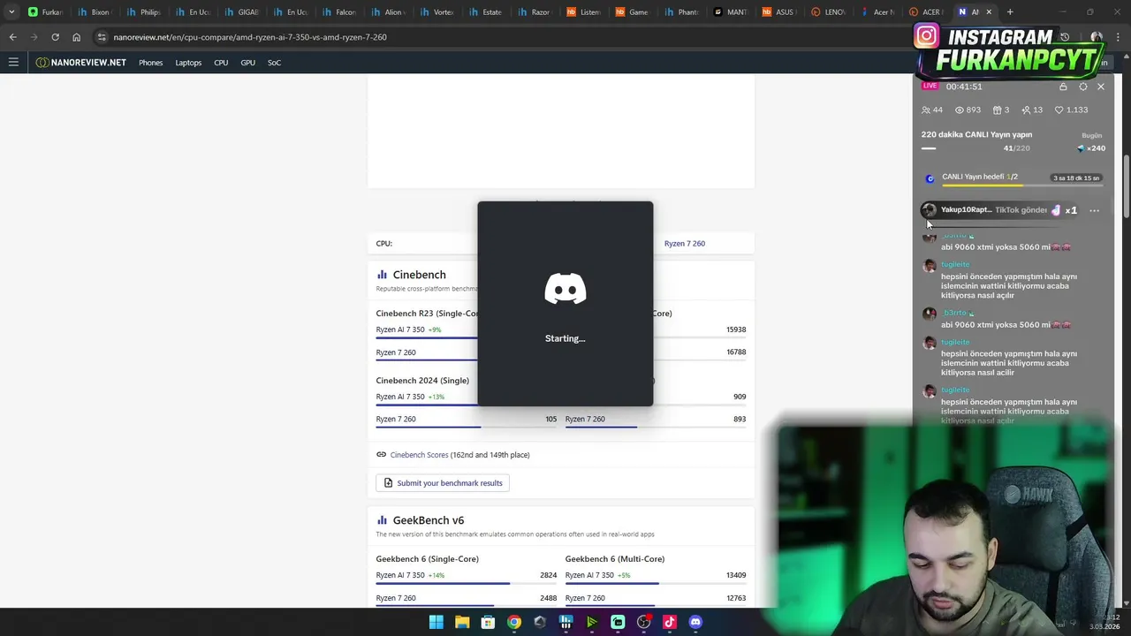This screenshot has height=636, width=1131.
Task: Click the Cinebench section bar-chart icon
Action: [x=383, y=275]
